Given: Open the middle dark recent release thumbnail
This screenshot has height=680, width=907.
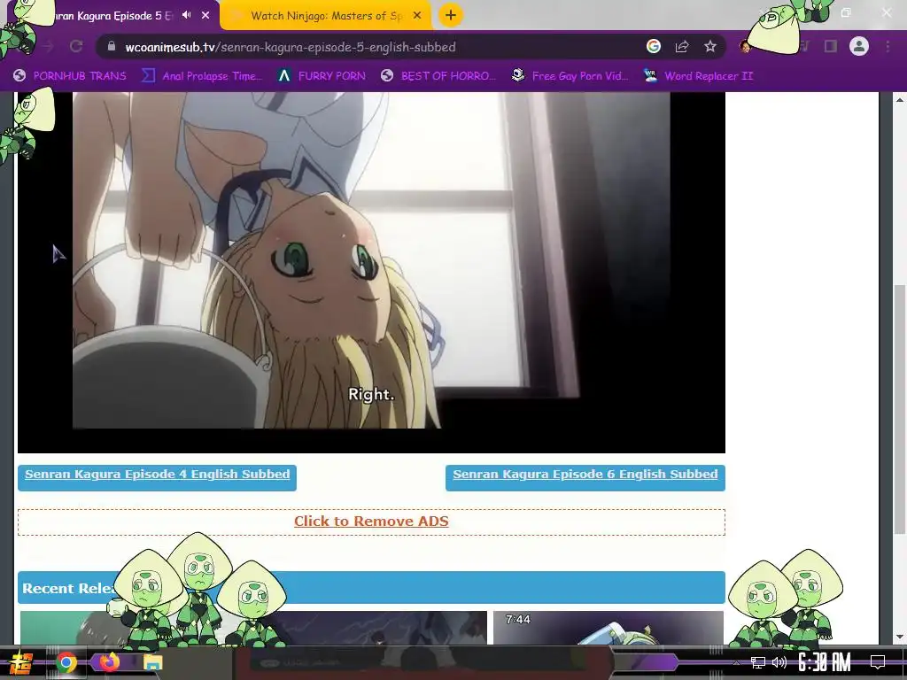Looking at the screenshot, I should 370,628.
